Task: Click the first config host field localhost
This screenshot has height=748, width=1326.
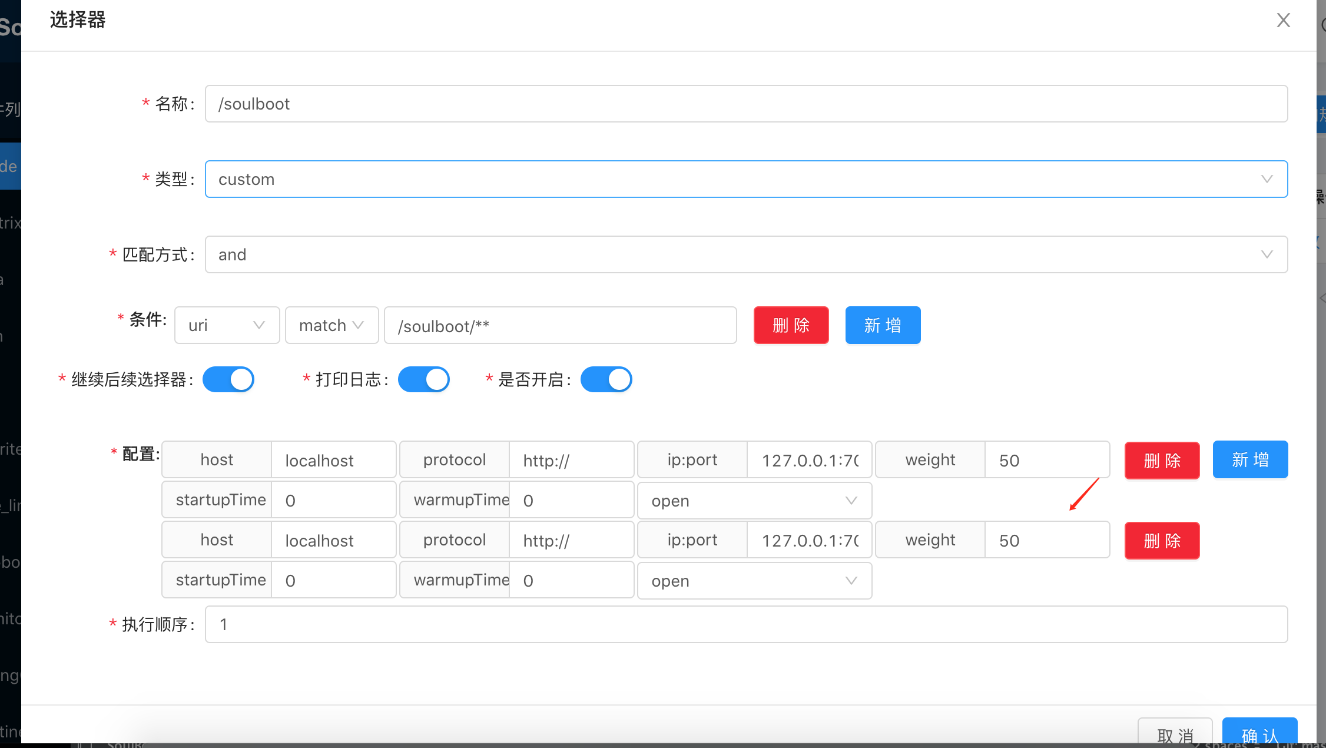Action: click(x=334, y=460)
